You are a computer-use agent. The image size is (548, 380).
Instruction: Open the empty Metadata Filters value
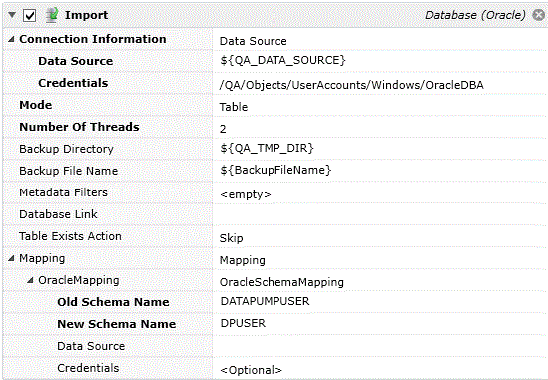click(380, 194)
